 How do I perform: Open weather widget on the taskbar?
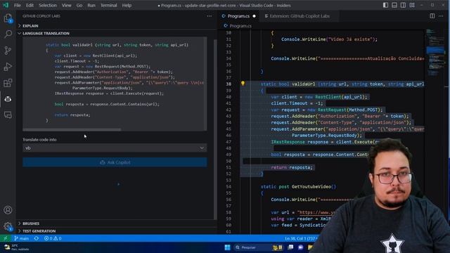17,247
